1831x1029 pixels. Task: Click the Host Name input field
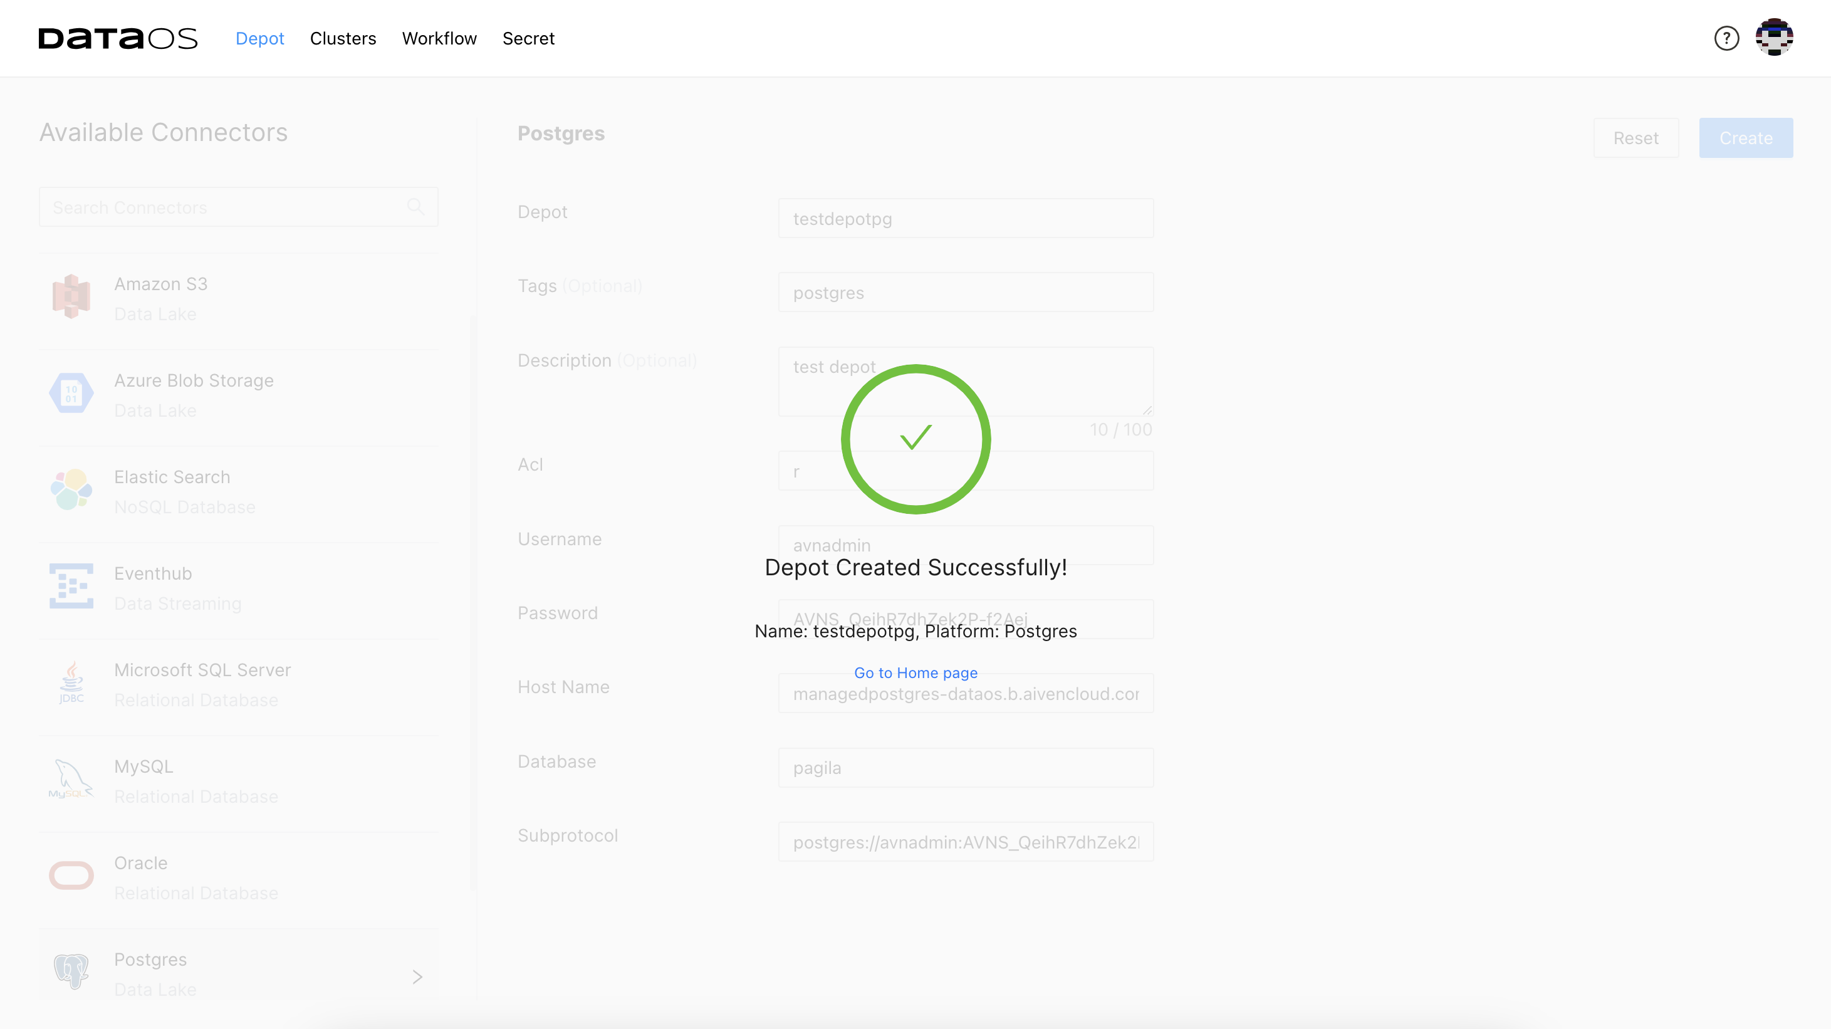965,693
